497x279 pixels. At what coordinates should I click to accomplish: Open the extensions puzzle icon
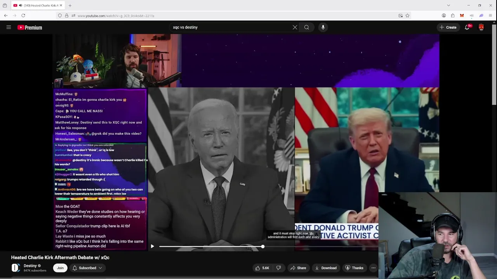(x=453, y=15)
